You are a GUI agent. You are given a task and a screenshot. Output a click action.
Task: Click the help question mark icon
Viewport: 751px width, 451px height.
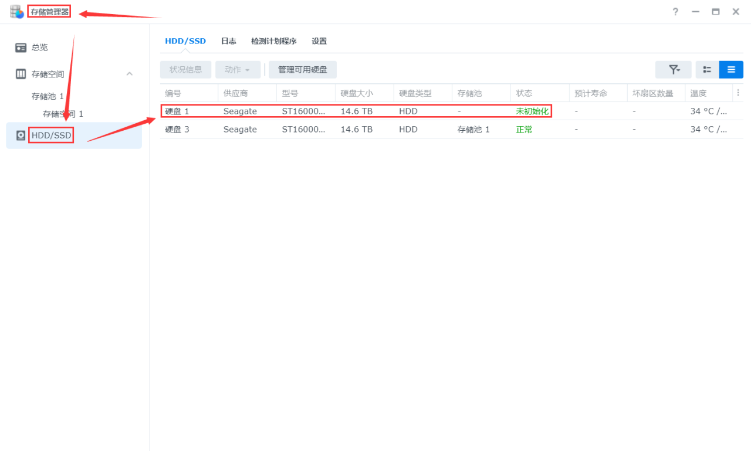click(x=675, y=12)
